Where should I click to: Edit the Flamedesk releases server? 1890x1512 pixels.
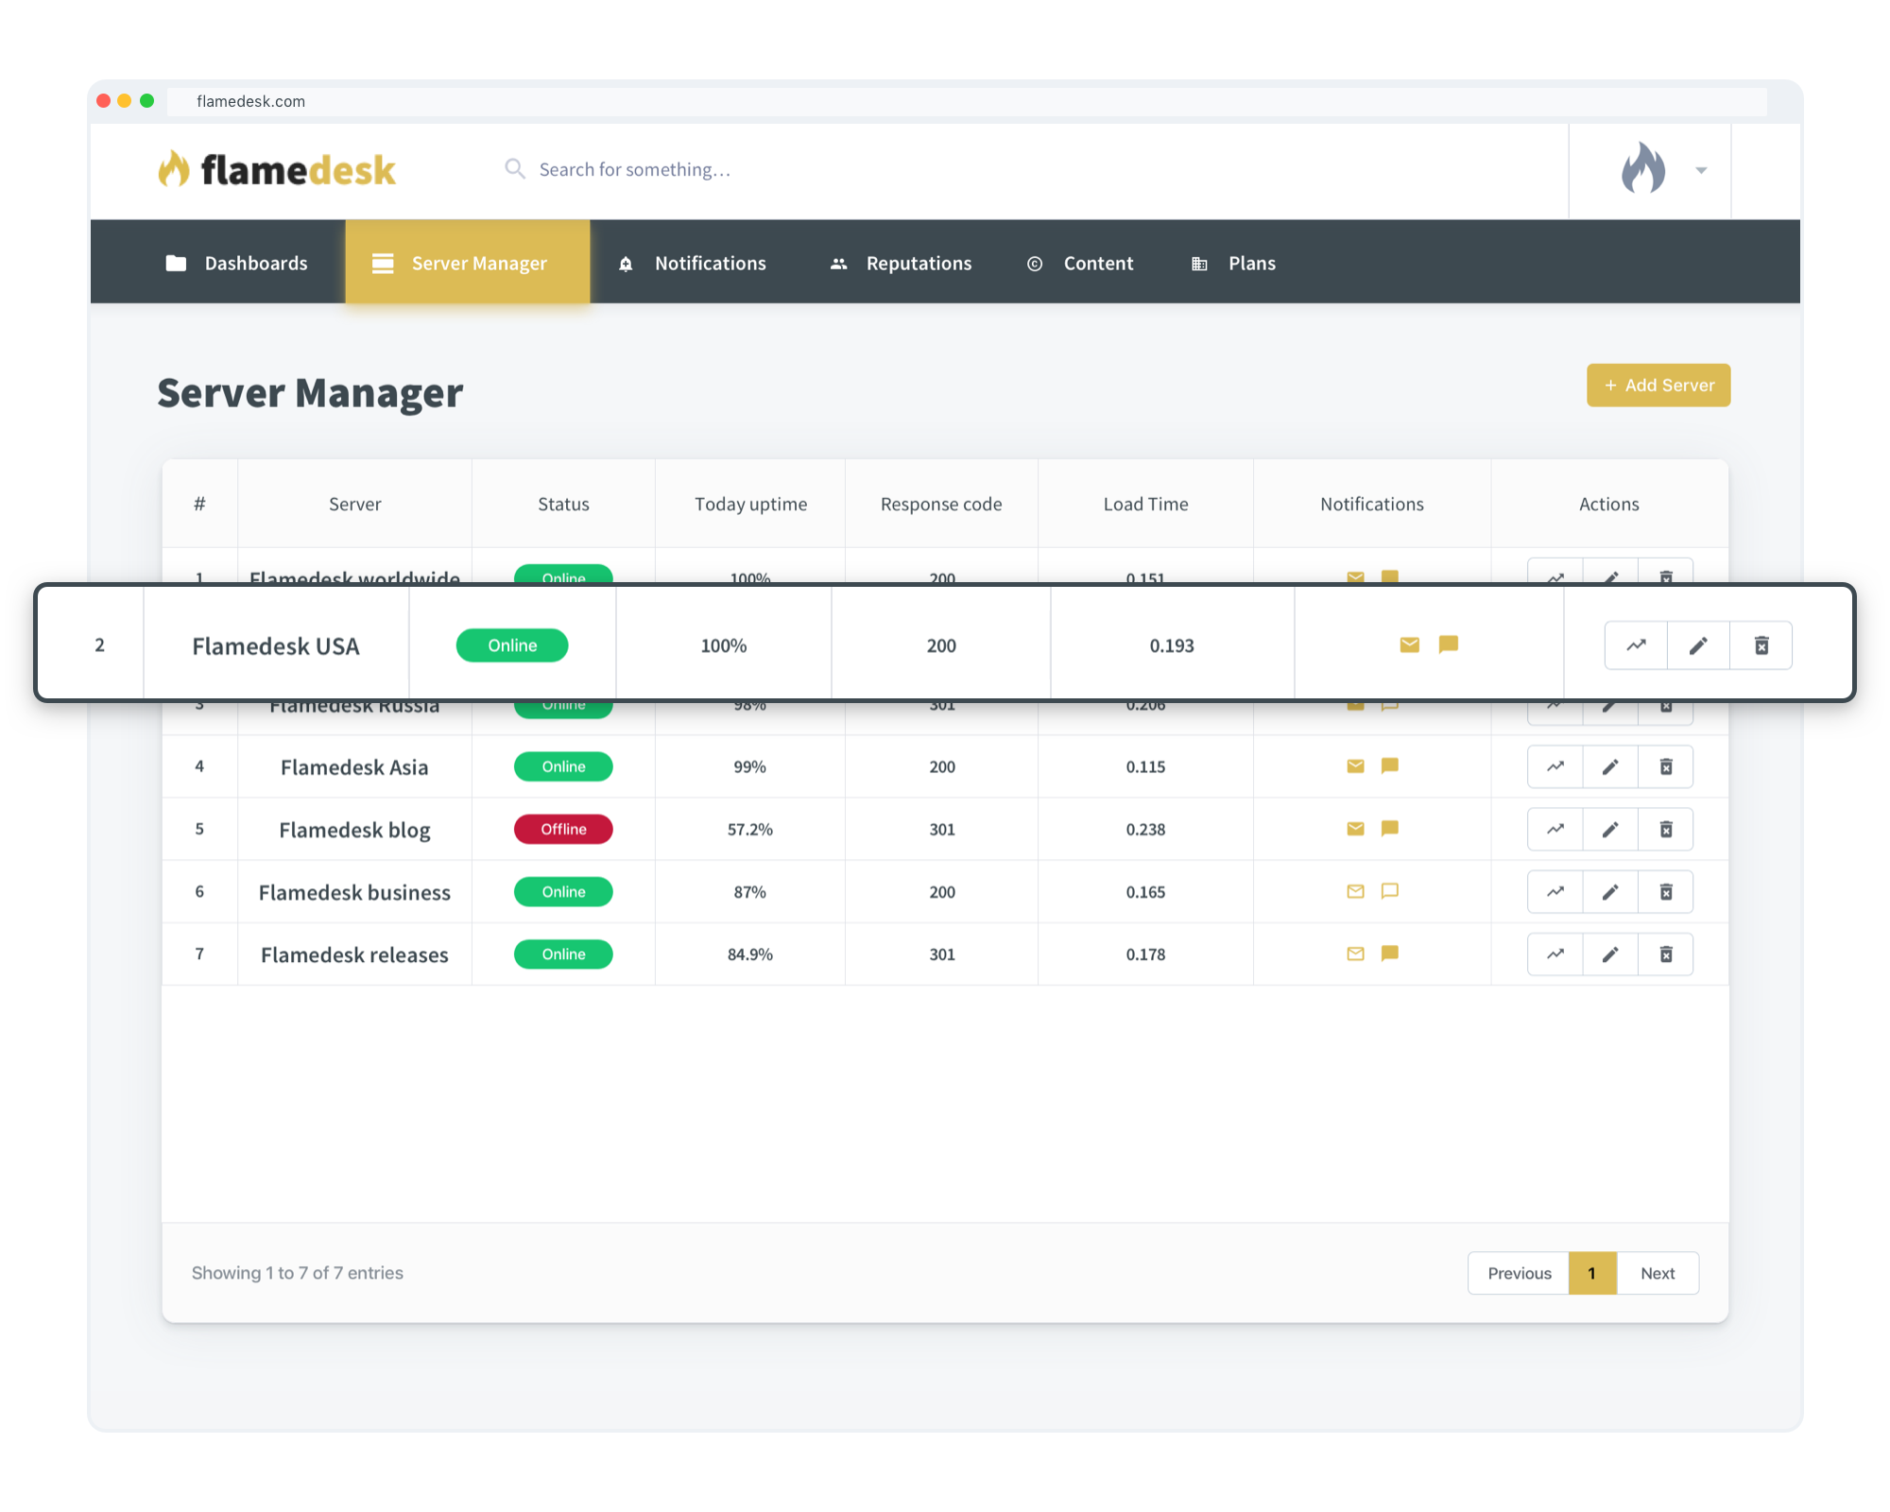[1610, 954]
